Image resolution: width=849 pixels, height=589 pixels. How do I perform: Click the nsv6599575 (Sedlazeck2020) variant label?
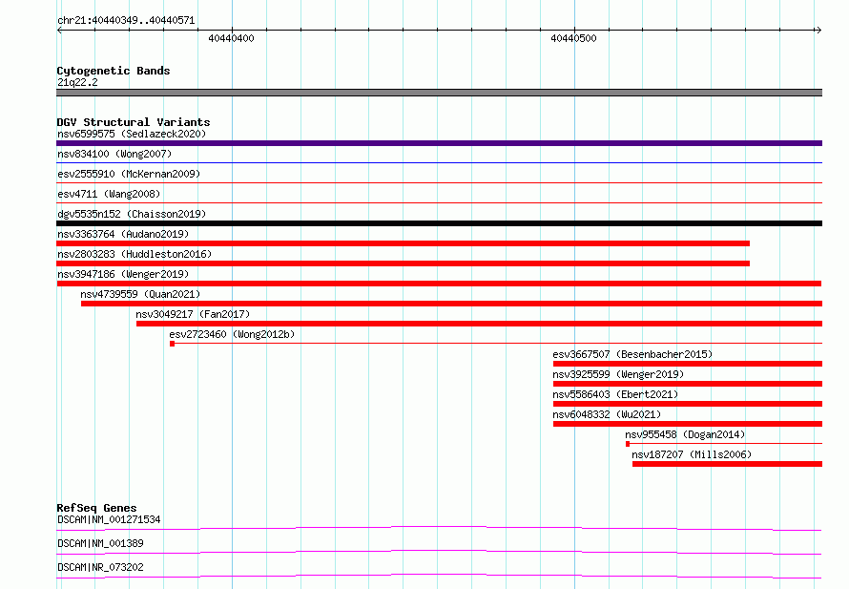tap(132, 134)
